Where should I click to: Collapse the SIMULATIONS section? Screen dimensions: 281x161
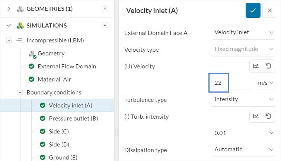[9, 25]
